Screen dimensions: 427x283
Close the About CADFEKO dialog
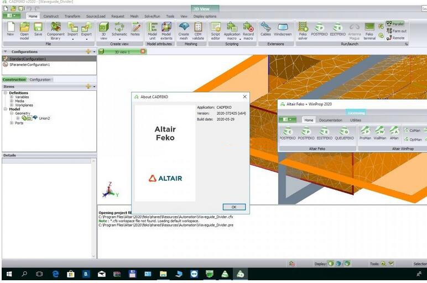(244, 97)
